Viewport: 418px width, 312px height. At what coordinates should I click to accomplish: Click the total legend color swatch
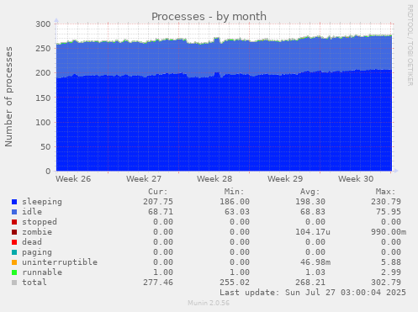pyautogui.click(x=14, y=283)
